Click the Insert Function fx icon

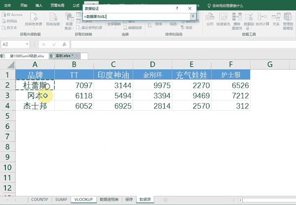[64, 44]
